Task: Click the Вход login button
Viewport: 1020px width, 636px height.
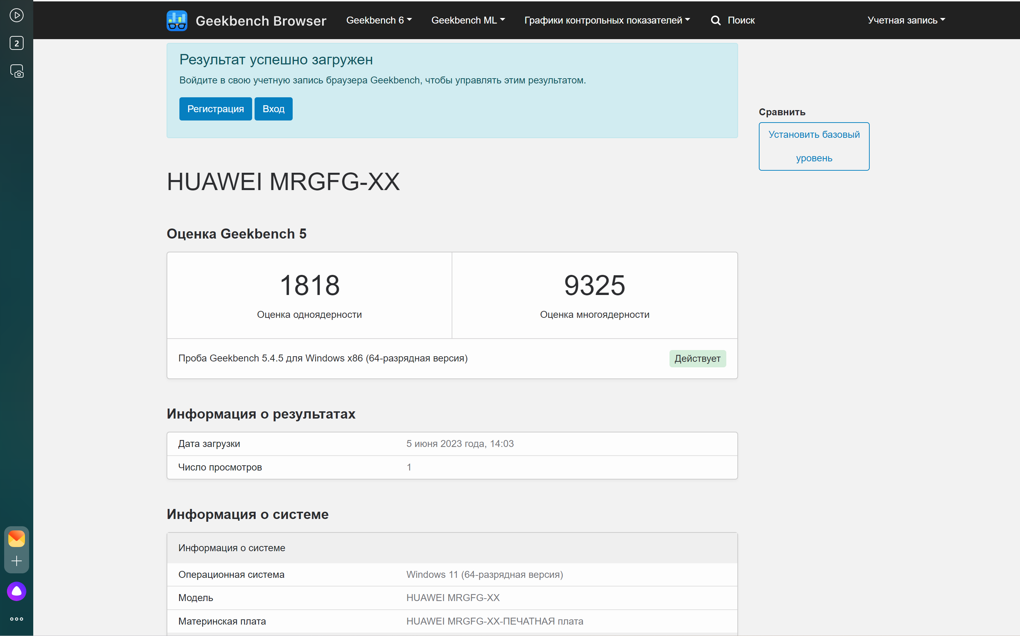Action: (x=274, y=109)
